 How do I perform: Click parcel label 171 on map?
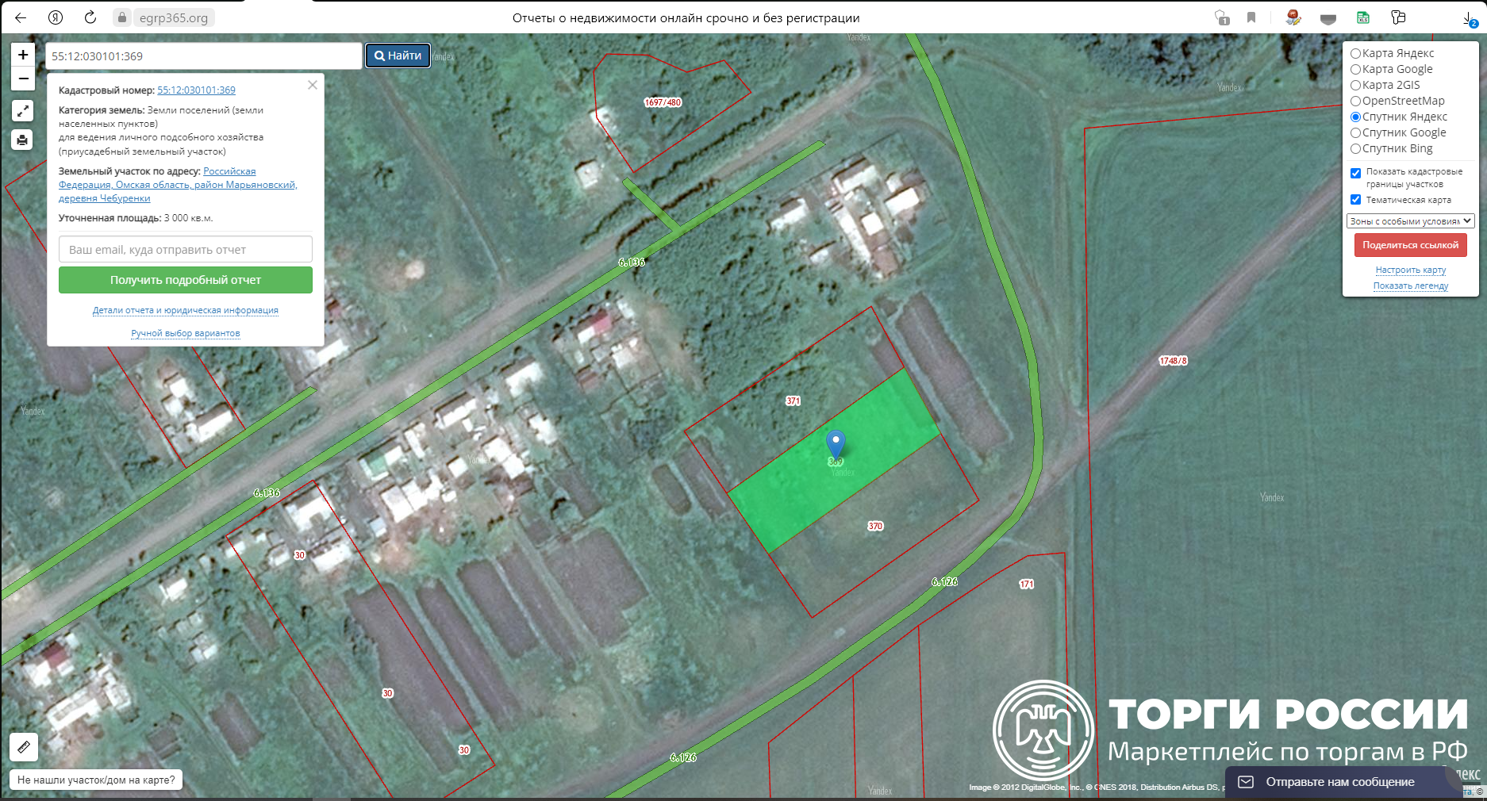[x=1026, y=584]
